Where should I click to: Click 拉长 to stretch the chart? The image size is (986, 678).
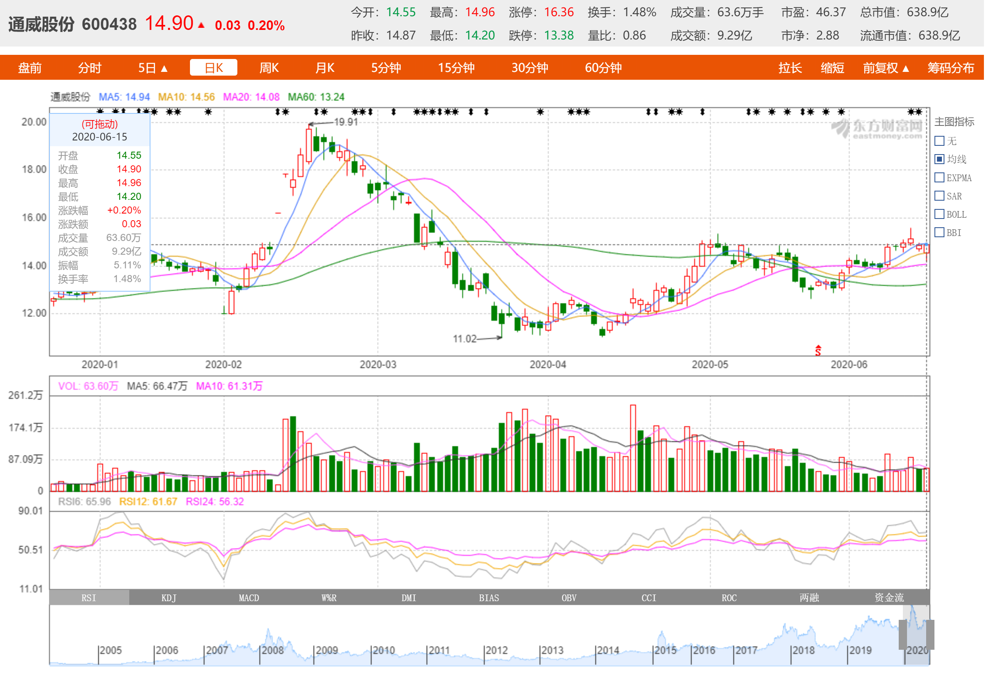tap(790, 68)
